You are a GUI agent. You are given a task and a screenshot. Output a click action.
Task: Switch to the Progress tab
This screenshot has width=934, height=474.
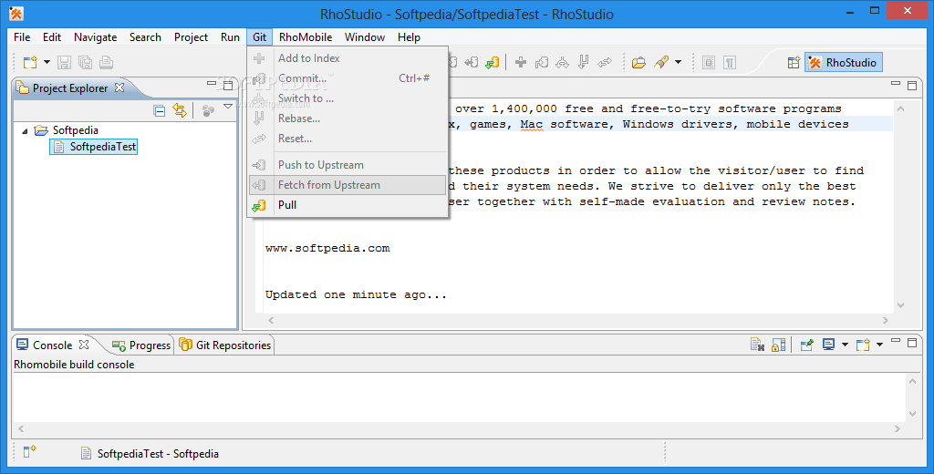click(x=141, y=345)
